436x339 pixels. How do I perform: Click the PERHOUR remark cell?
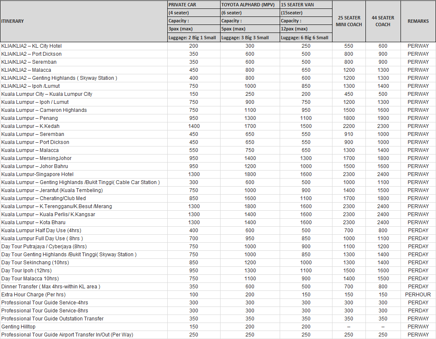click(418, 295)
